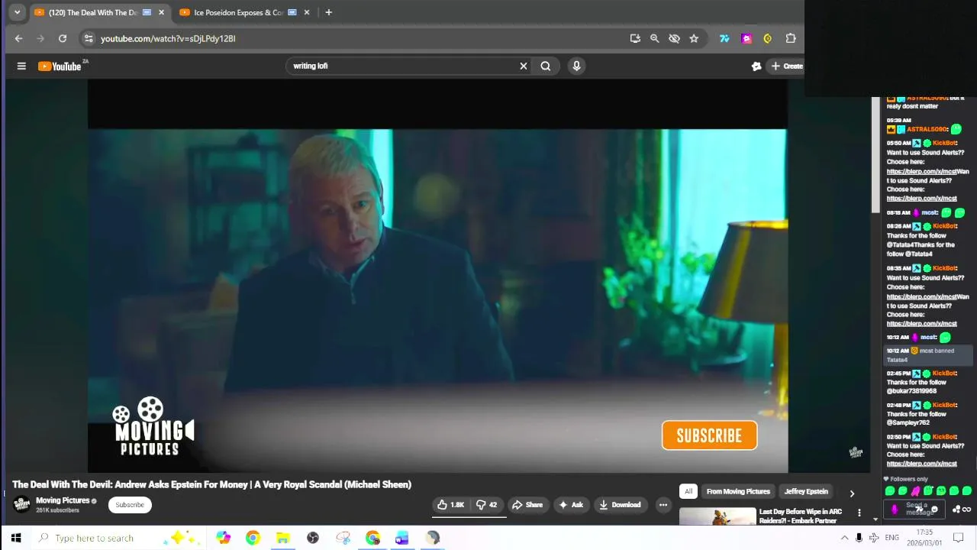Share this video
The image size is (977, 550).
click(527, 505)
